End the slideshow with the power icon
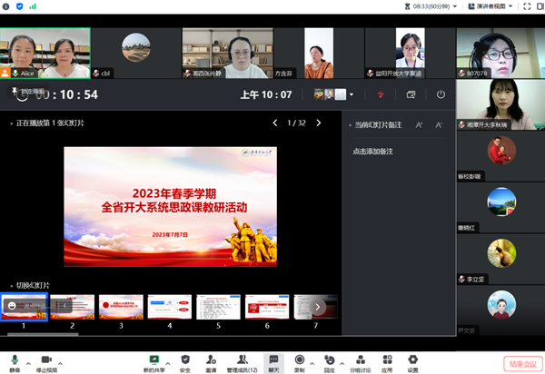The height and width of the screenshot is (374, 545). 441,94
